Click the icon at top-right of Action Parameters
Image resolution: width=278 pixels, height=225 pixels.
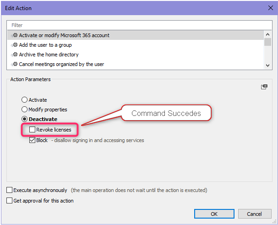pyautogui.click(x=264, y=87)
